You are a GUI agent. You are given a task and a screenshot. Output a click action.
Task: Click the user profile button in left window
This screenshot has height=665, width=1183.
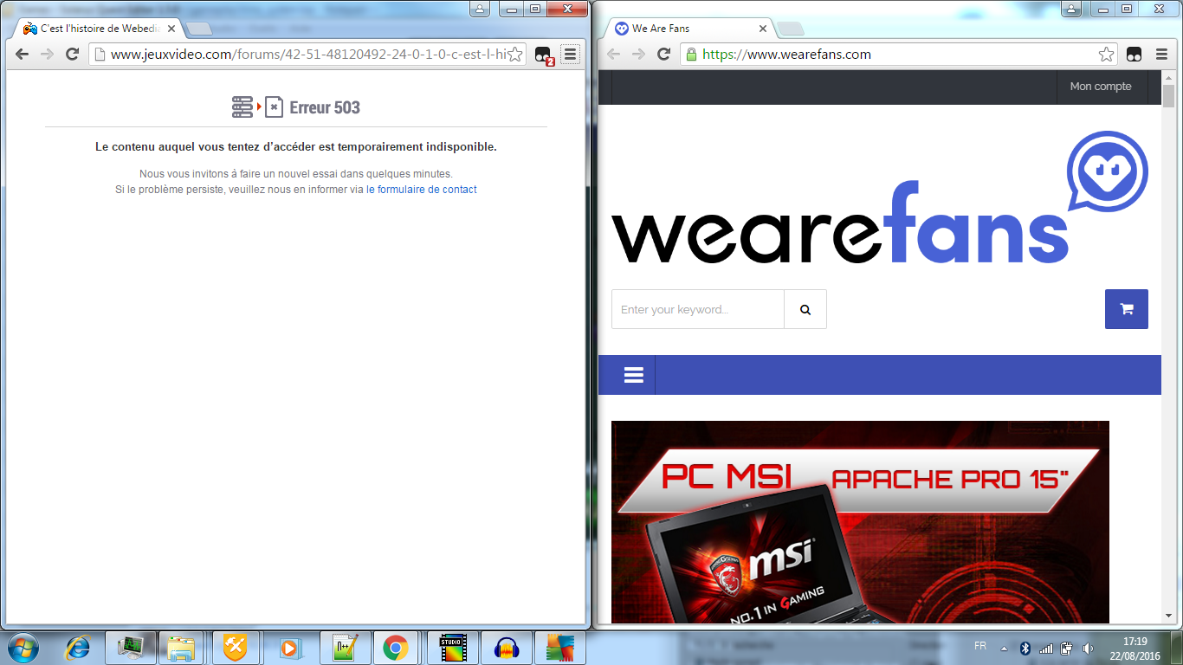pos(481,10)
